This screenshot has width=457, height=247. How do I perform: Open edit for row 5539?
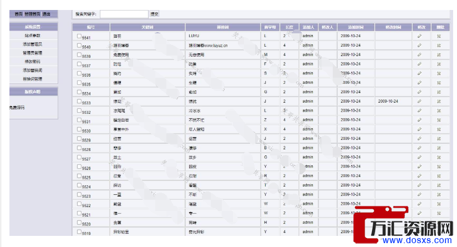coord(419,54)
